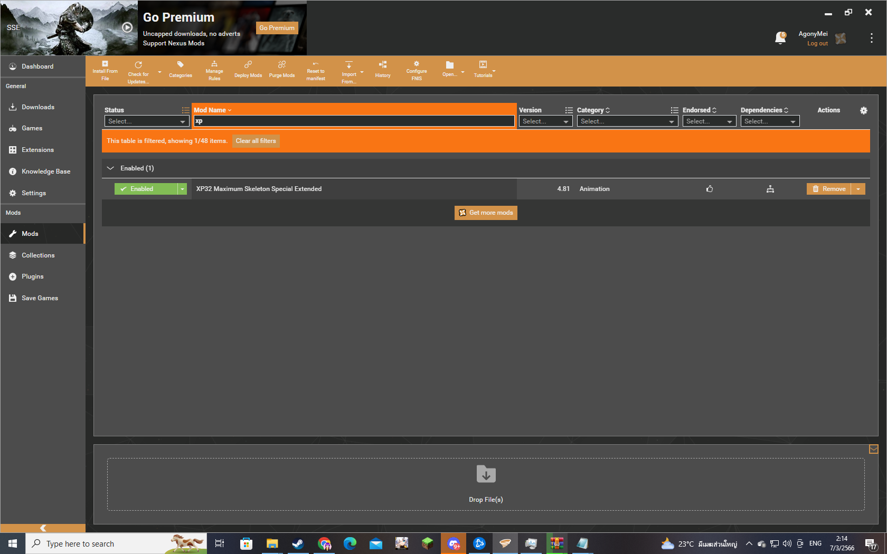Open the arrow beside the Enabled status button

coord(183,189)
